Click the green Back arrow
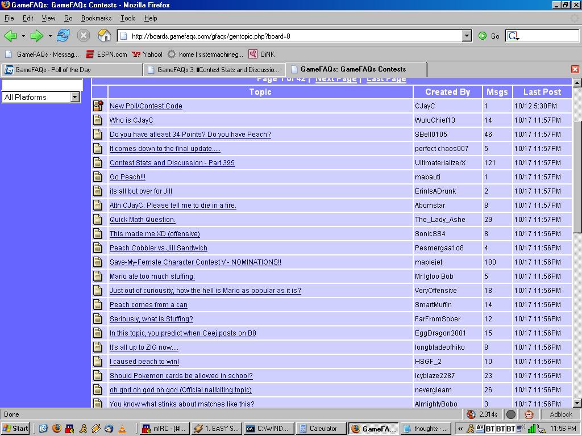The image size is (582, 436). 10,36
